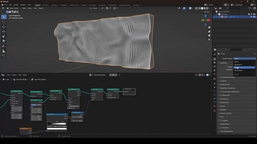Viewport: 257px width, 144px height.
Task: Enable the Bloom checkbox
Action: pyautogui.click(x=221, y=81)
